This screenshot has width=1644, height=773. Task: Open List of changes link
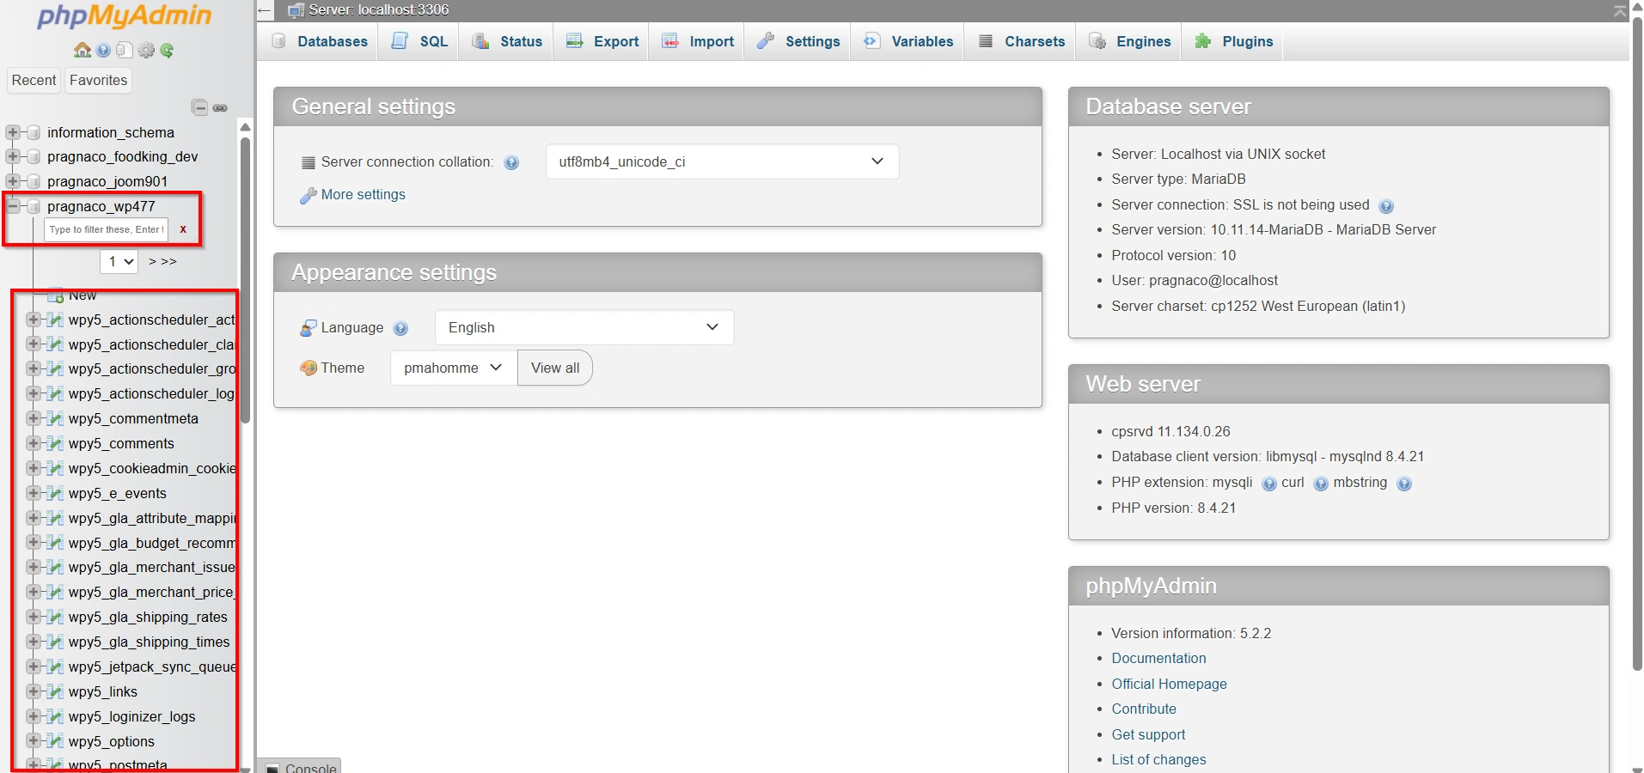(1158, 759)
